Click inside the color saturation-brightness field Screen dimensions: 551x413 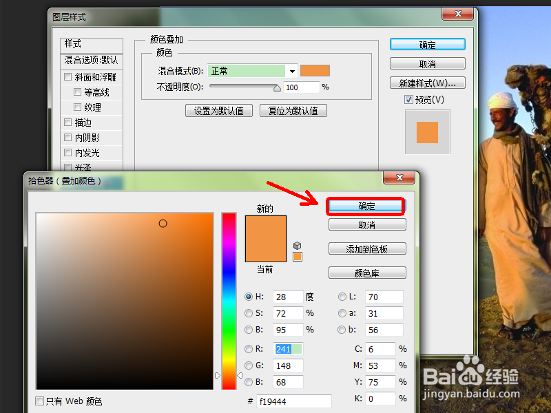[x=125, y=301]
